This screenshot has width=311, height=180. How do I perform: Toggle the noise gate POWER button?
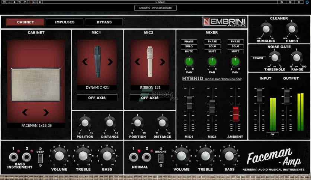pos(258,58)
